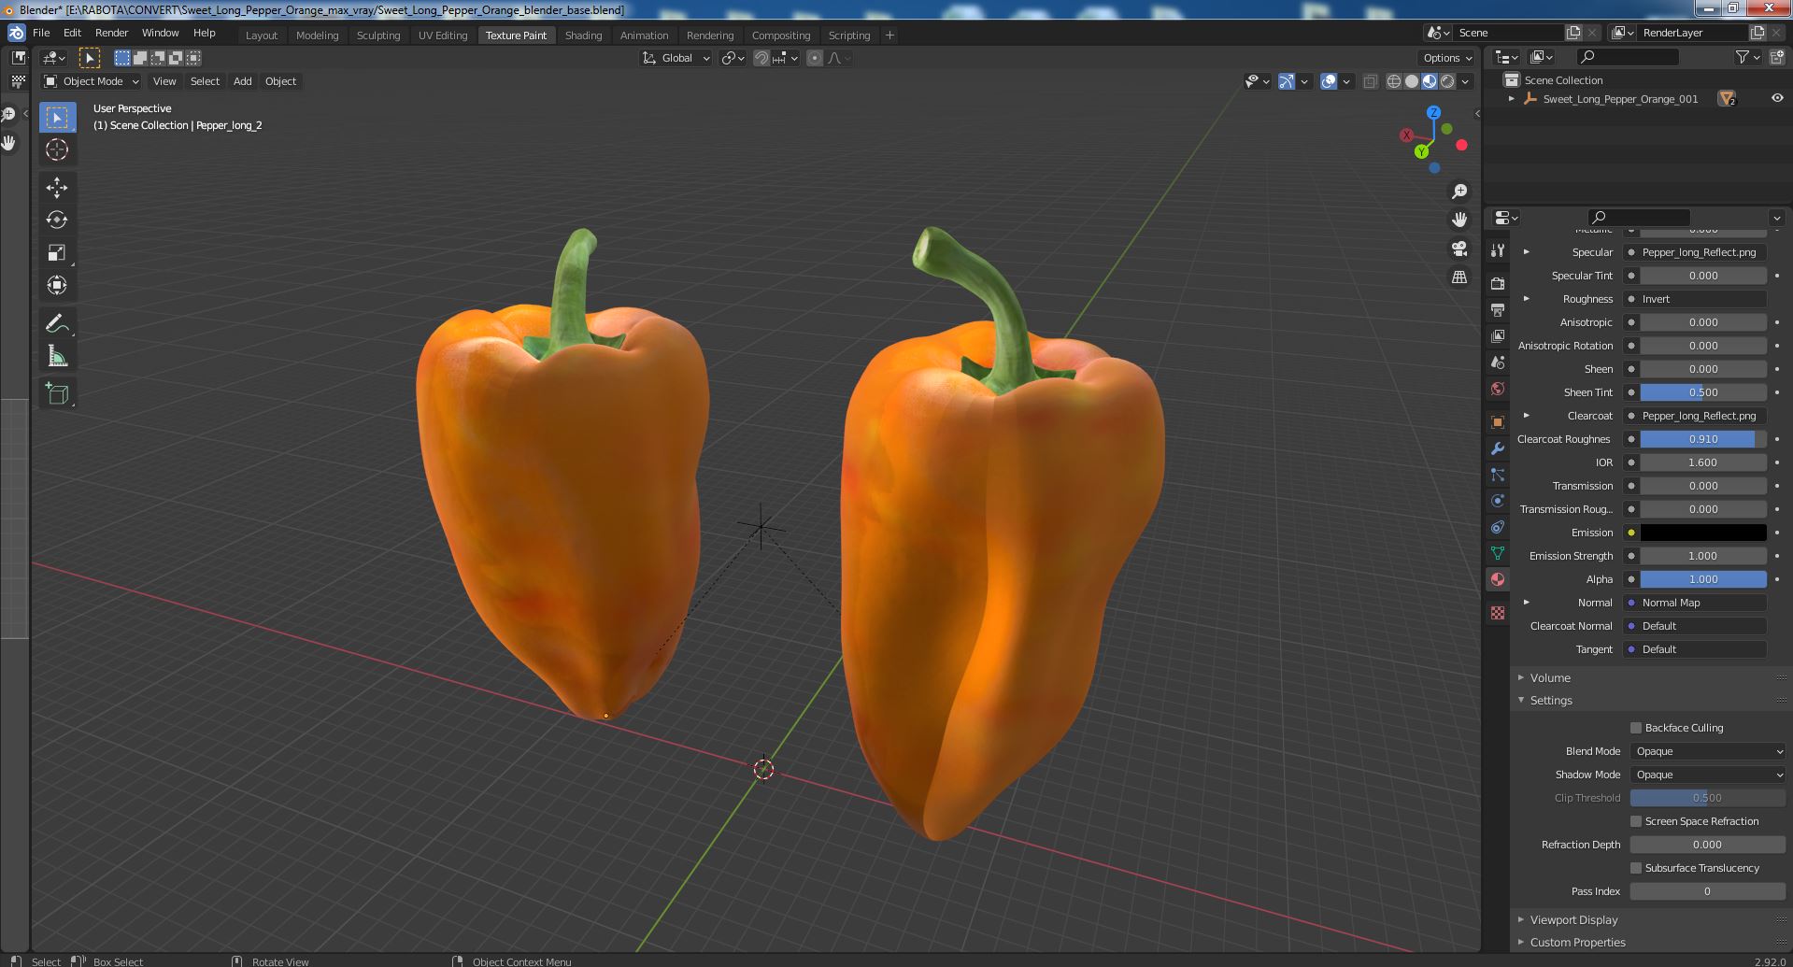
Task: Toggle proportional editing
Action: click(x=815, y=58)
